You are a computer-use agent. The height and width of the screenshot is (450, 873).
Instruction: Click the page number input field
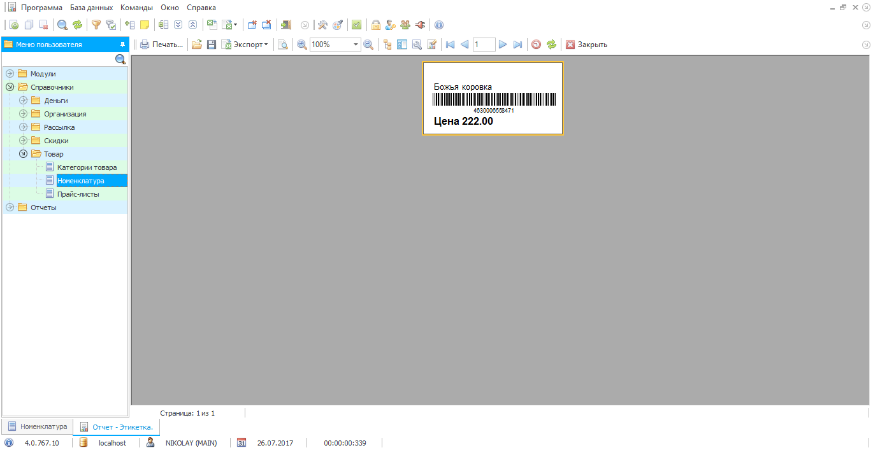point(484,45)
